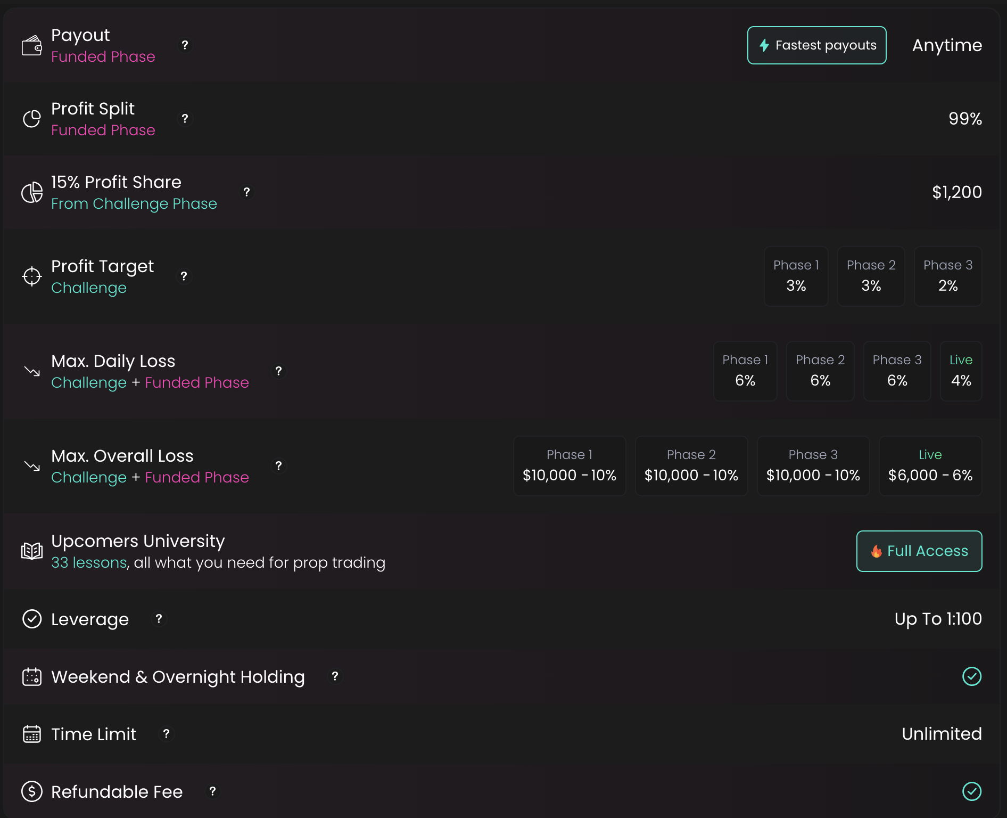Click the Full Access button
This screenshot has height=818, width=1007.
click(x=919, y=551)
